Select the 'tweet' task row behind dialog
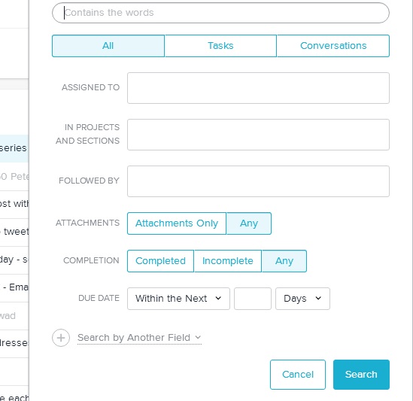The width and height of the screenshot is (413, 401). 14,232
